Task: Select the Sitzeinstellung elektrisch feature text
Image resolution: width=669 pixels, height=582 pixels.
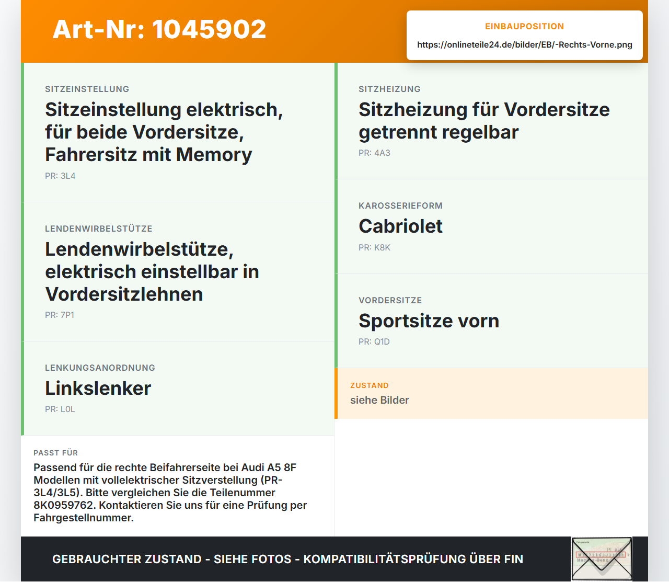Action: pyautogui.click(x=164, y=132)
